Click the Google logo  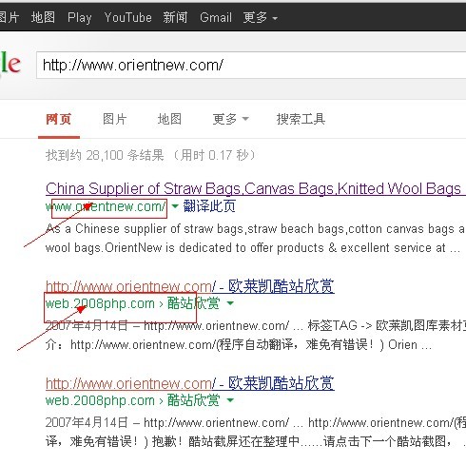click(10, 65)
